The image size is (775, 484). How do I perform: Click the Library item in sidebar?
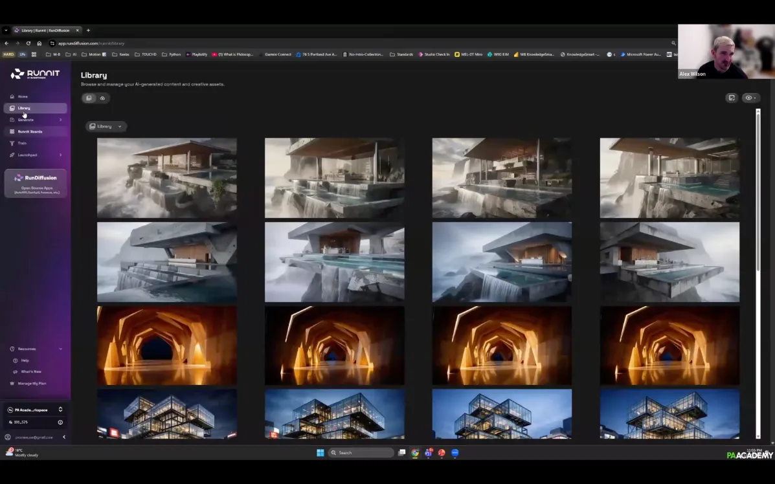click(24, 108)
